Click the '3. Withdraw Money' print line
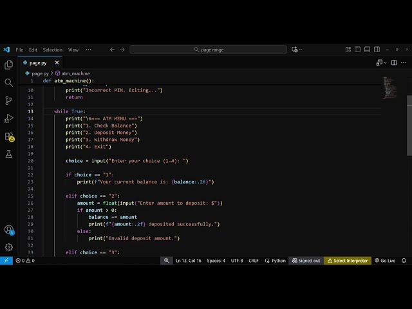This screenshot has width=412, height=309. tap(102, 140)
